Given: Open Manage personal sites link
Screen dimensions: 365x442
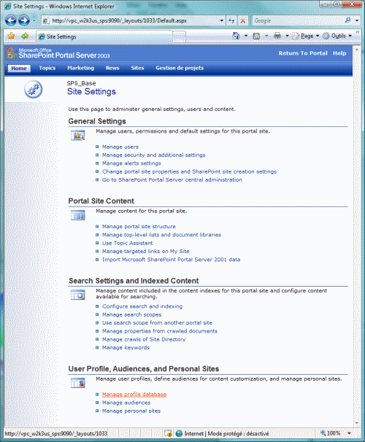Looking at the screenshot, I should (131, 411).
